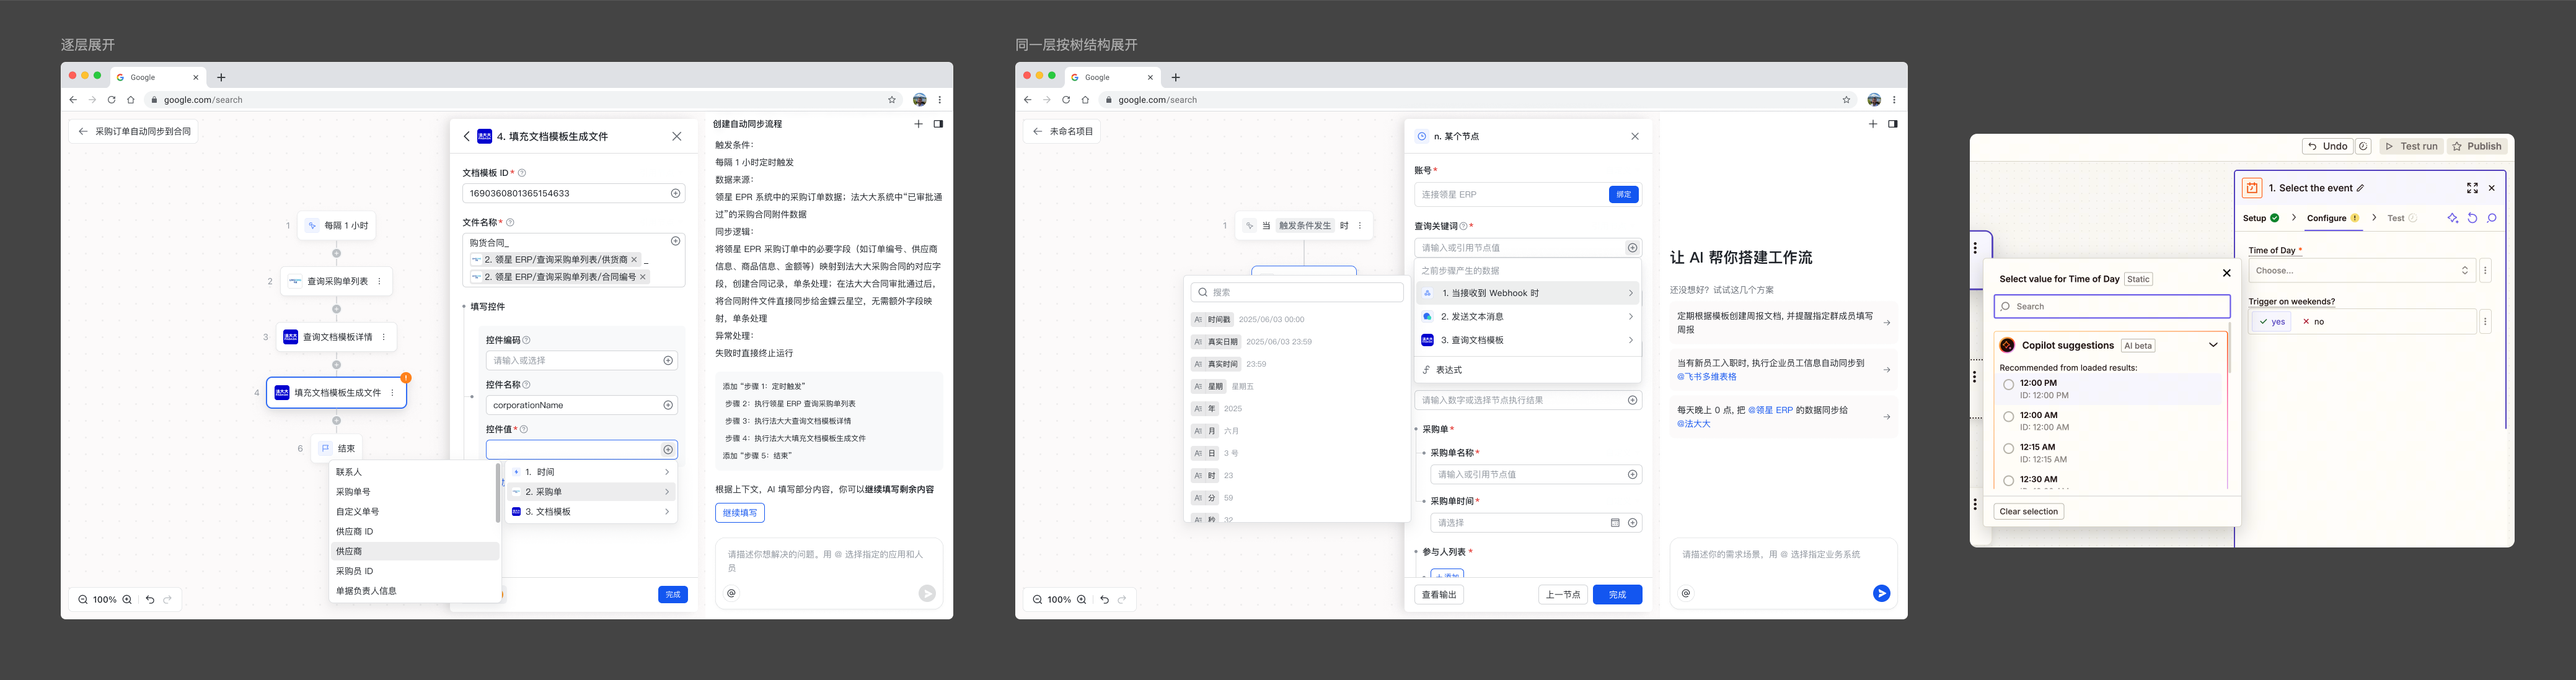2576x680 pixels.
Task: Click the plus icon in 文档模板 ID field
Action: point(675,194)
